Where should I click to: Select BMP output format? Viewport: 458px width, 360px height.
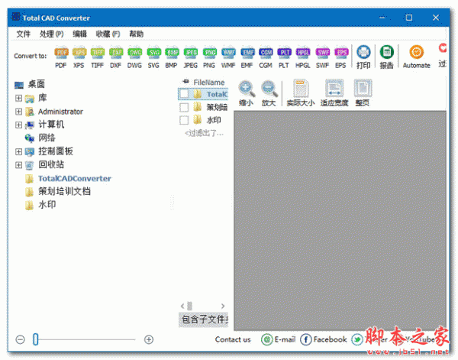point(172,57)
